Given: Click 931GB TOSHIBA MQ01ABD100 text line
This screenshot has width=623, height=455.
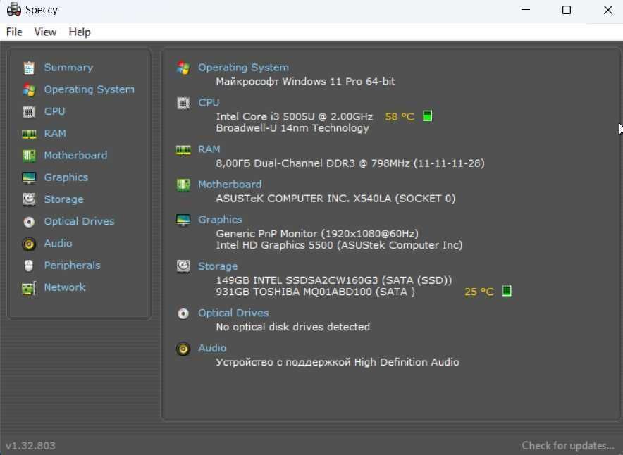Looking at the screenshot, I should pyautogui.click(x=315, y=292).
